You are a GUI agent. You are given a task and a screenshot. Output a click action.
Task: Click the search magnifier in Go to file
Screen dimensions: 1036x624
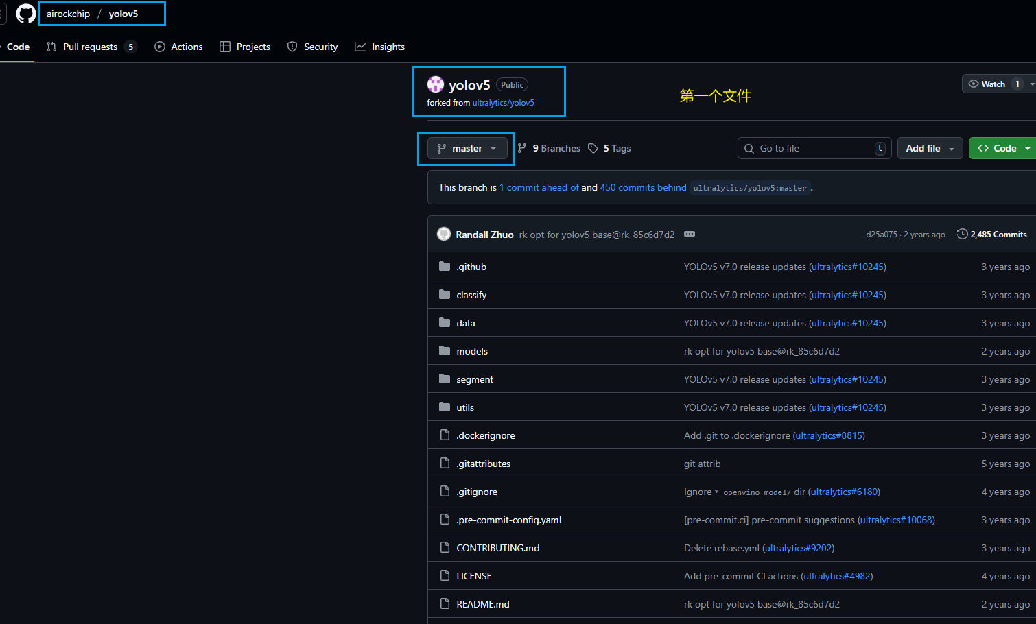coord(749,148)
